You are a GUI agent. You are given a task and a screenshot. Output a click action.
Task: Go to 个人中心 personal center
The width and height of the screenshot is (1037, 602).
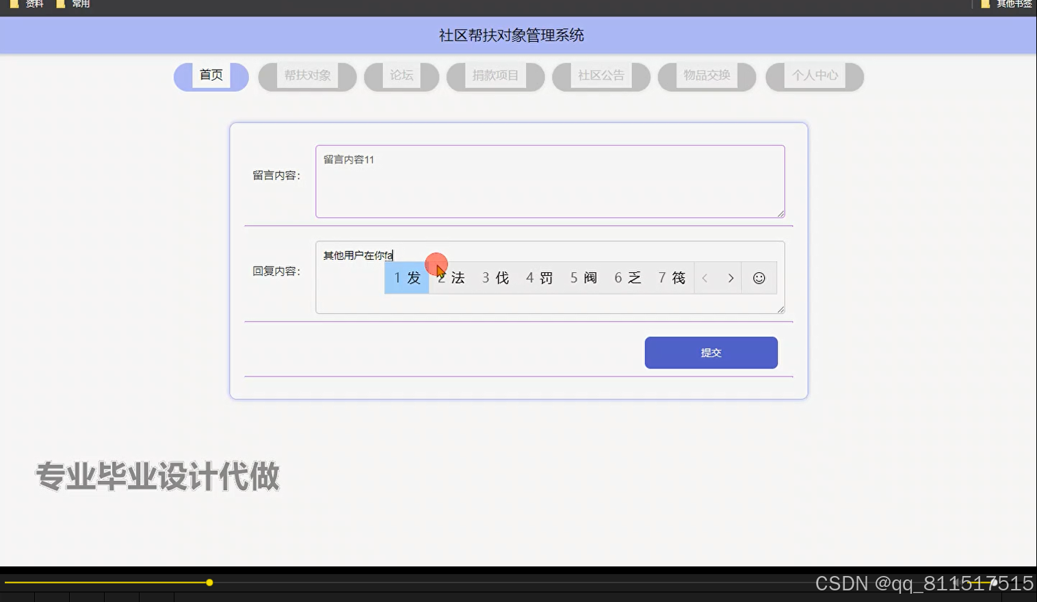[814, 75]
